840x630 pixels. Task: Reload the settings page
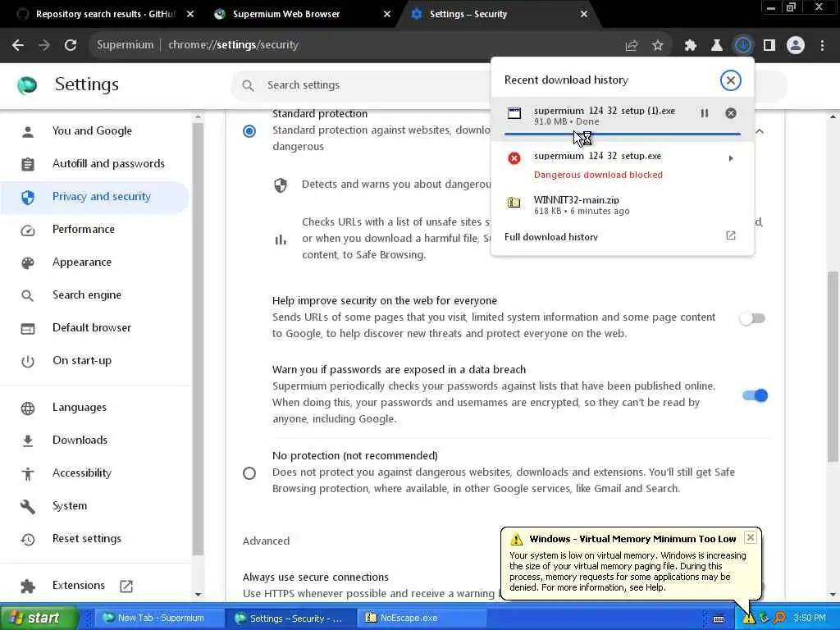click(x=71, y=45)
